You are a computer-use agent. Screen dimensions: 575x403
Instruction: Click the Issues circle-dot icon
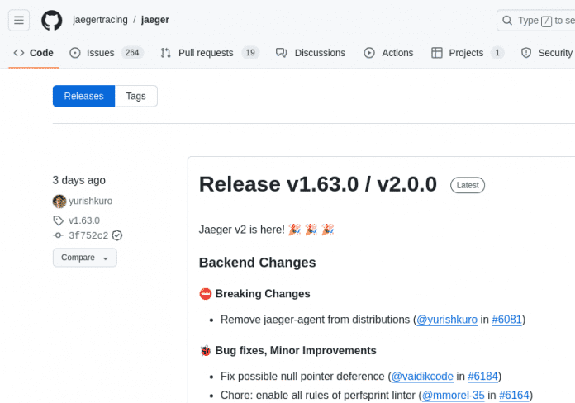tap(75, 53)
